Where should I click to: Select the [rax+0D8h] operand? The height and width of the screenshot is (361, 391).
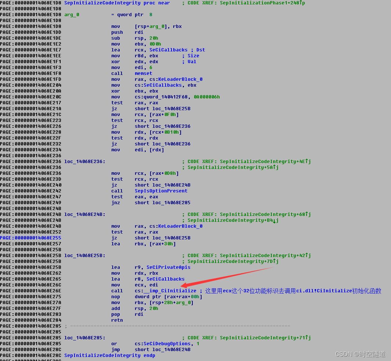pos(164,173)
